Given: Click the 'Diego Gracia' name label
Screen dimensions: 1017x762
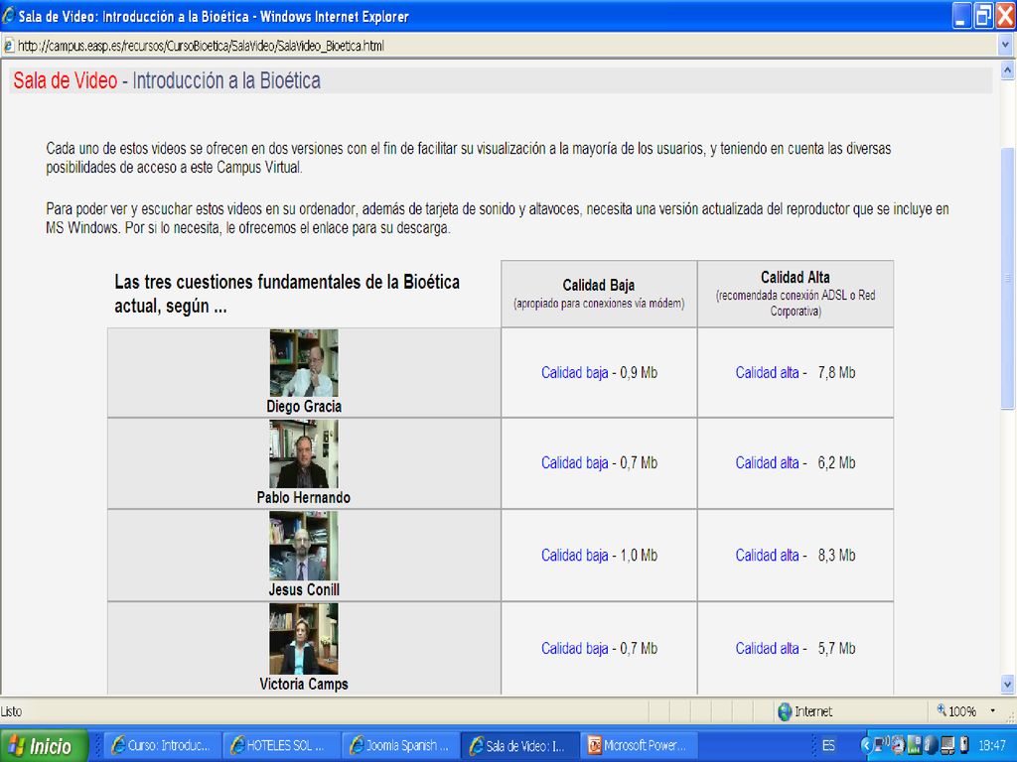Looking at the screenshot, I should [x=304, y=406].
